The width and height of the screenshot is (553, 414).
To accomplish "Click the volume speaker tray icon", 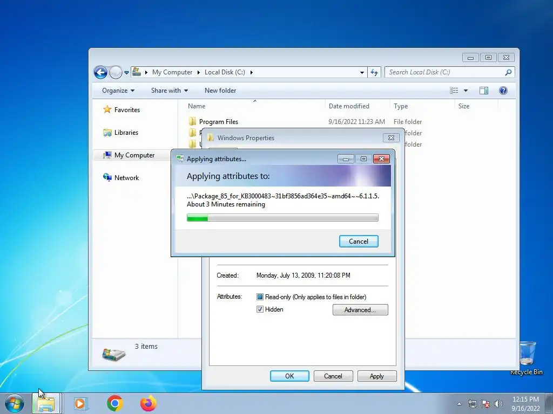I will [x=498, y=404].
